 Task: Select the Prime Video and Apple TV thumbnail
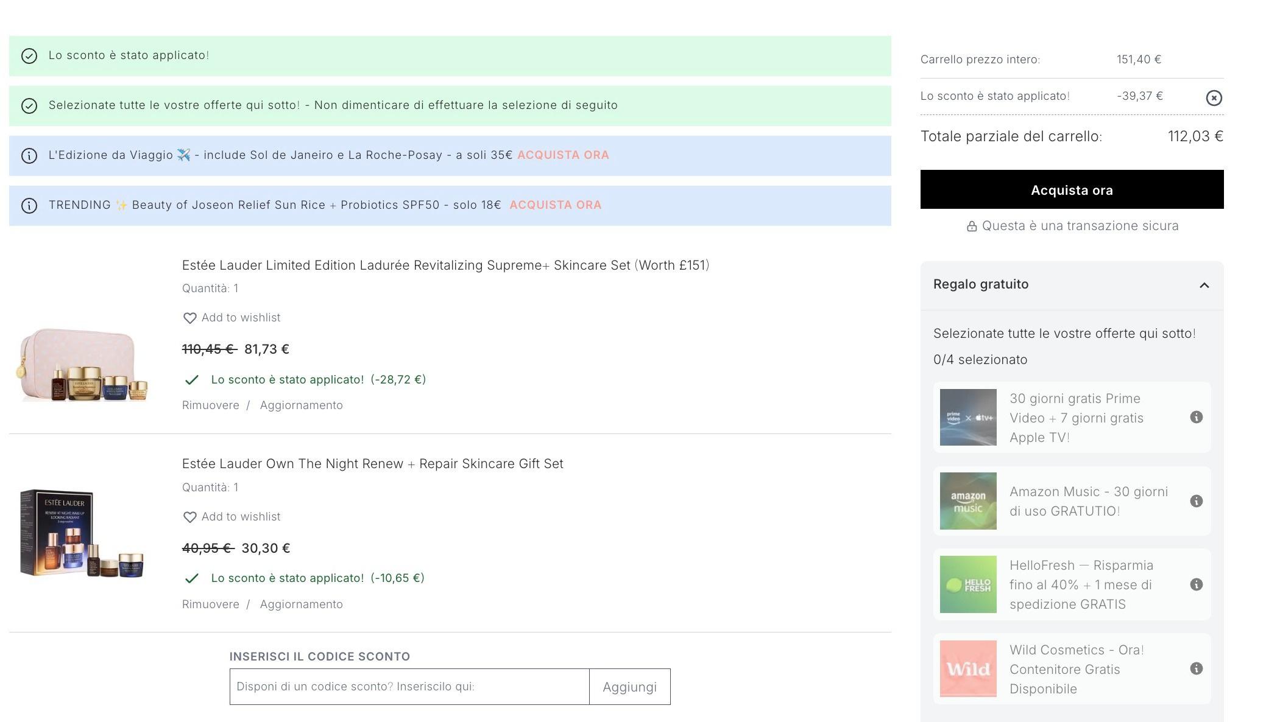[x=968, y=417]
